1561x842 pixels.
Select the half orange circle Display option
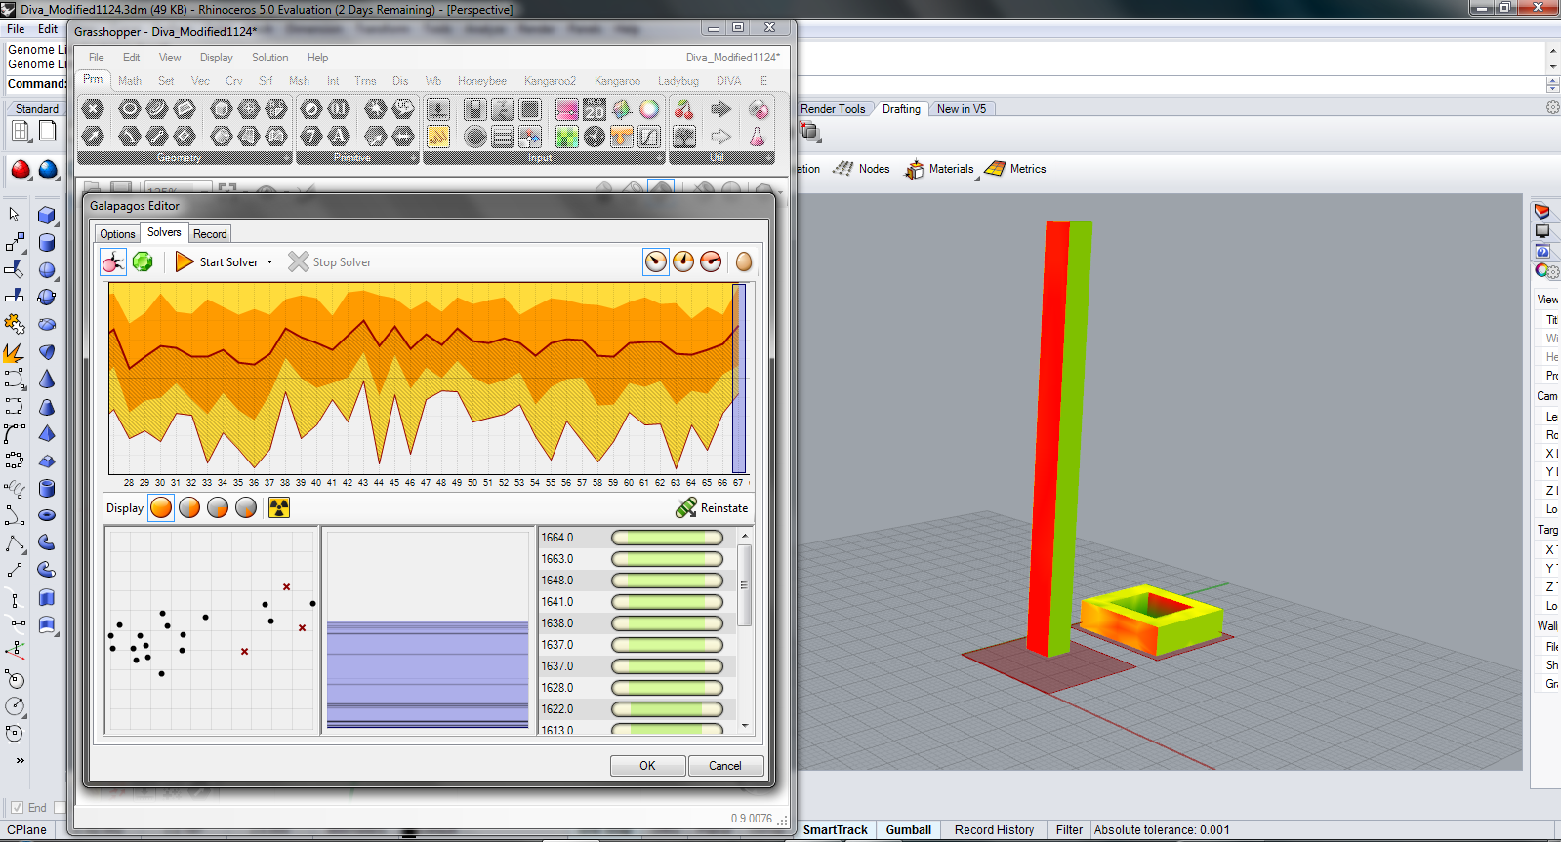tap(189, 507)
